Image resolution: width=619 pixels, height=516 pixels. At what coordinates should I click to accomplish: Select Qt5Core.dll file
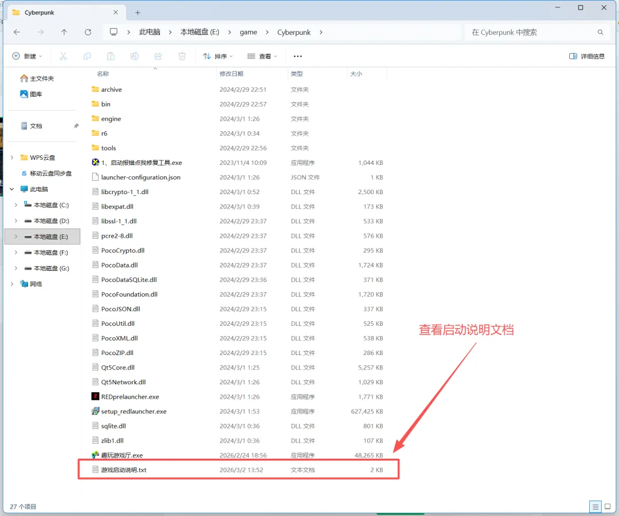pos(238,367)
